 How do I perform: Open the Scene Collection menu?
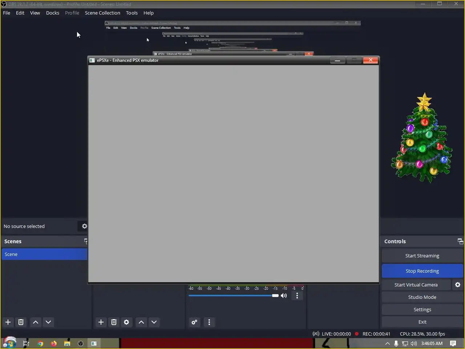[102, 13]
